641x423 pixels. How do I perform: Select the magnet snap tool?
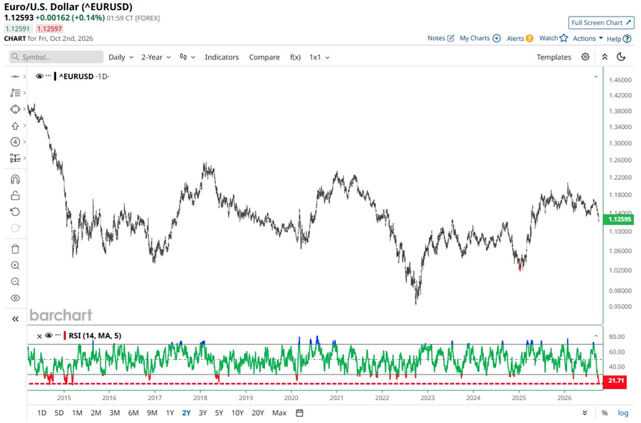[x=15, y=179]
